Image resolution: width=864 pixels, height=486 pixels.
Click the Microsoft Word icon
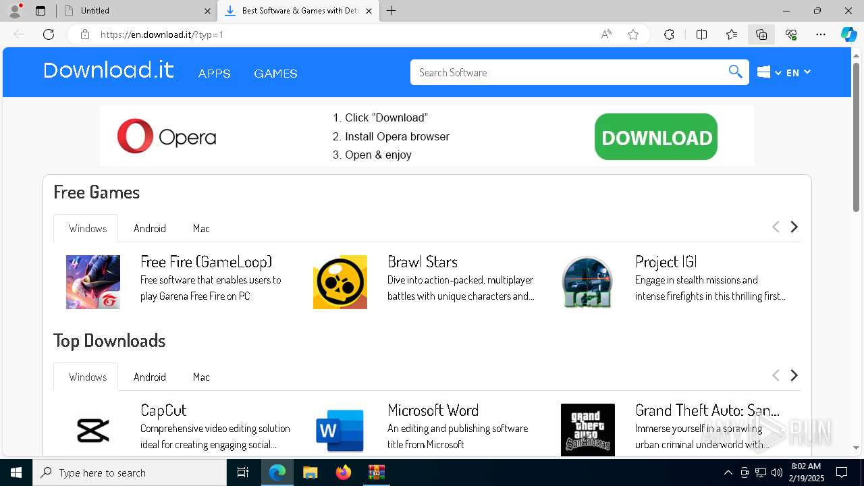340,430
